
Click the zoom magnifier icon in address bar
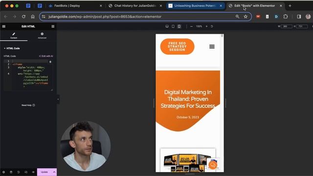click(237, 17)
